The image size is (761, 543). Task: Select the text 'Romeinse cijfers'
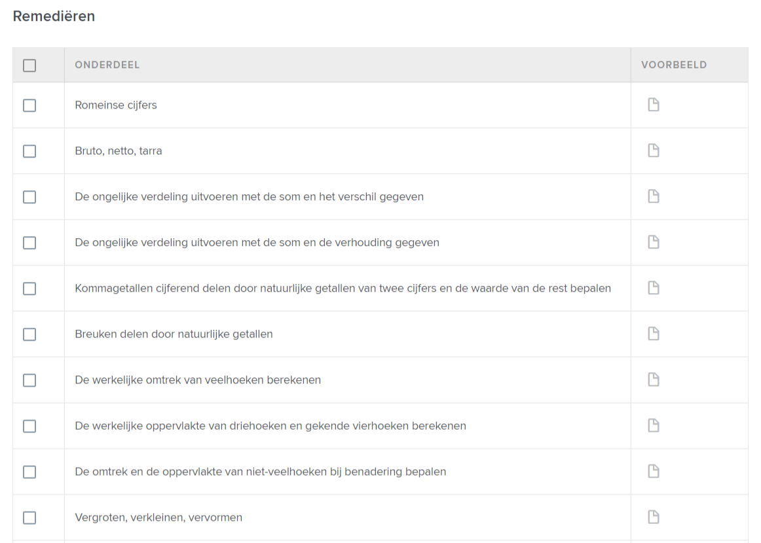(x=116, y=105)
